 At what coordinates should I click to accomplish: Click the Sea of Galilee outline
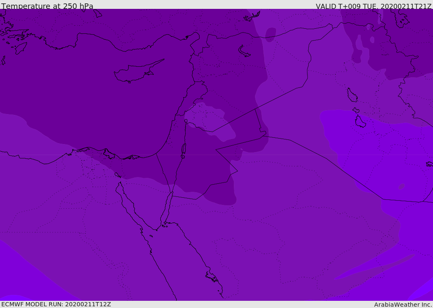[x=186, y=122]
